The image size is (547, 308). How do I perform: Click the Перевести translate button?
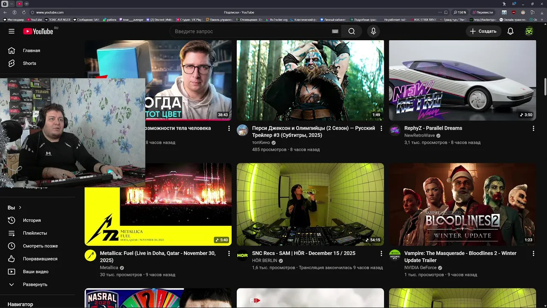(483, 12)
